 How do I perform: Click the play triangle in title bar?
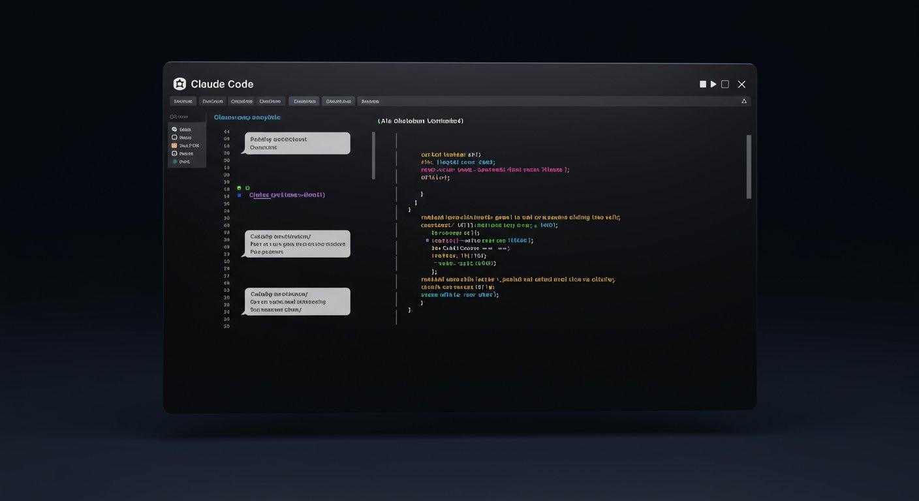713,84
